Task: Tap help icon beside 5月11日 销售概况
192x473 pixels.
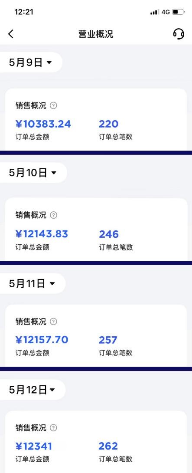Action: click(x=53, y=321)
